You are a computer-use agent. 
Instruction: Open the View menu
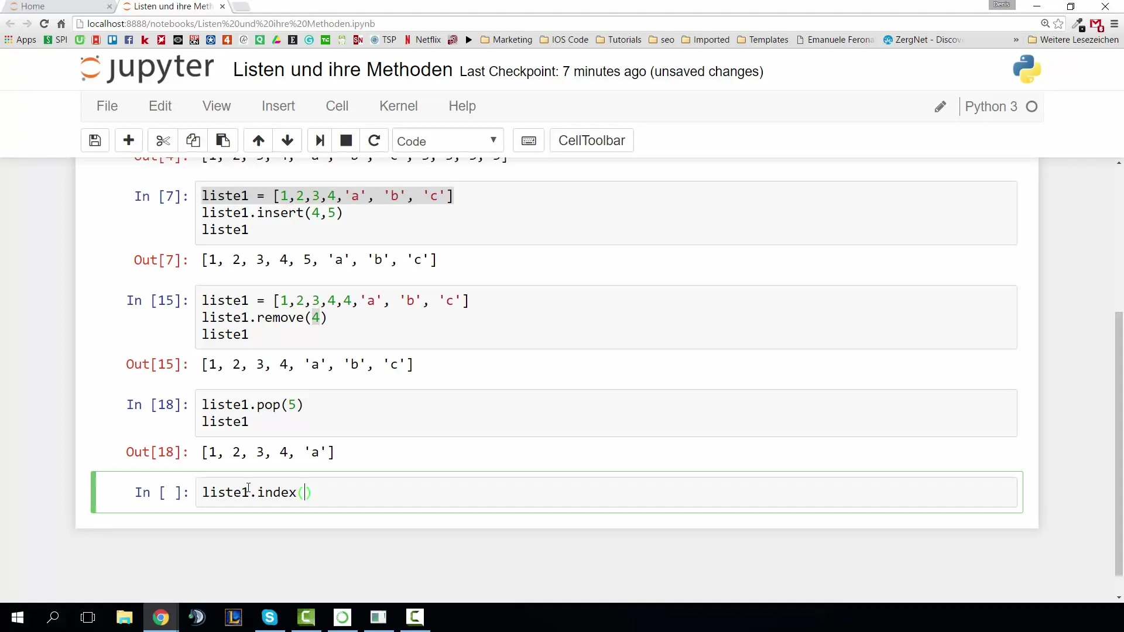(217, 106)
